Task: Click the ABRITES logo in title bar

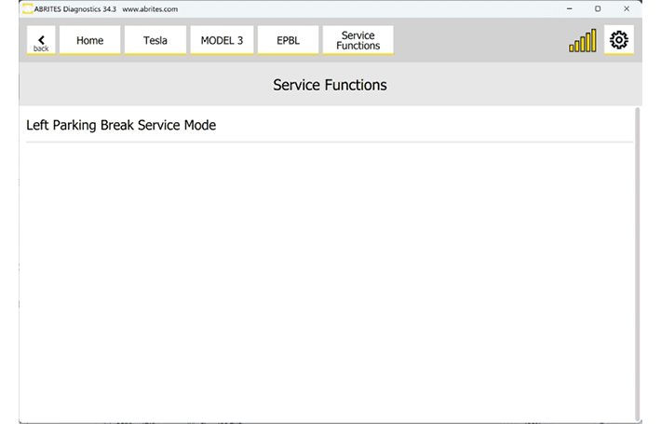Action: click(x=26, y=9)
